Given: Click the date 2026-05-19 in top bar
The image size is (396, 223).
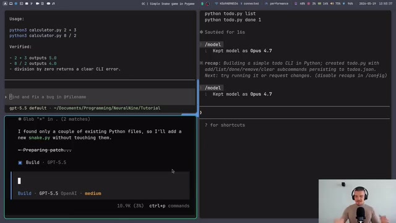Looking at the screenshot, I should (x=368, y=4).
